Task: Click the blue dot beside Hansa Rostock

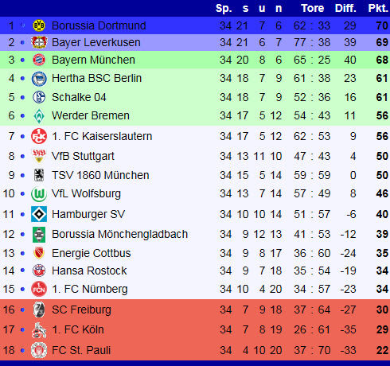Action: coord(22,271)
